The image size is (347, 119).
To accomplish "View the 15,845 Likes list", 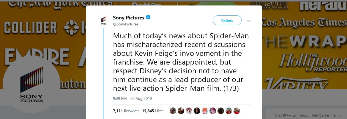I will coord(153,111).
